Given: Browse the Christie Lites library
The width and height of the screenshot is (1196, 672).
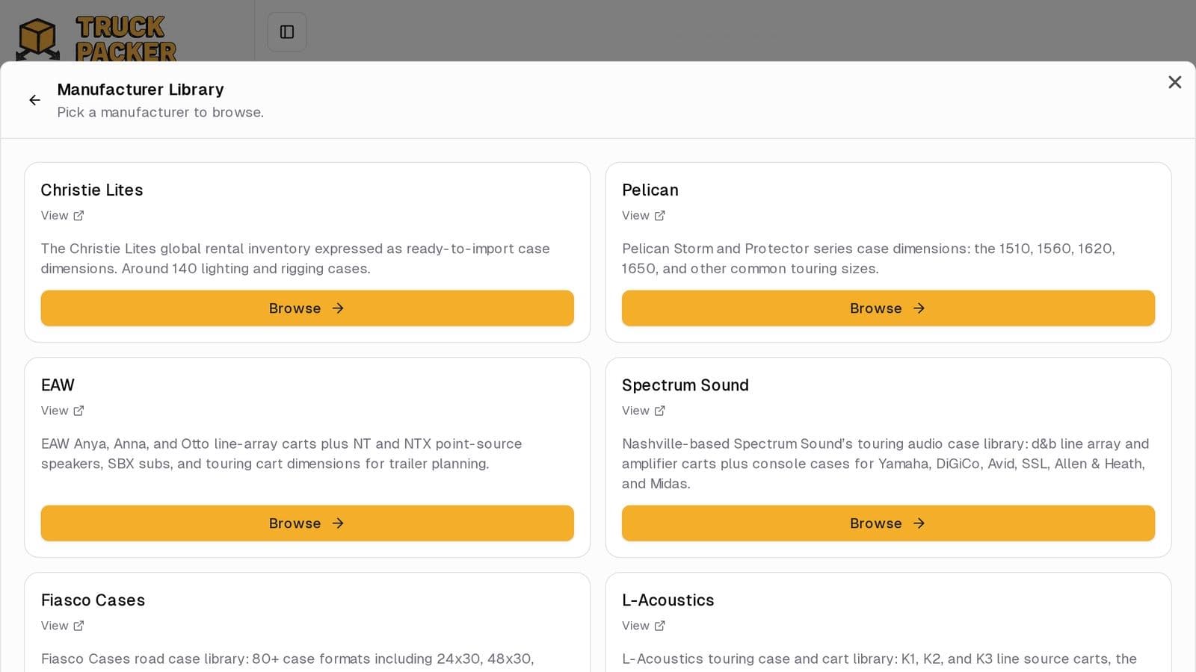Looking at the screenshot, I should tap(307, 308).
